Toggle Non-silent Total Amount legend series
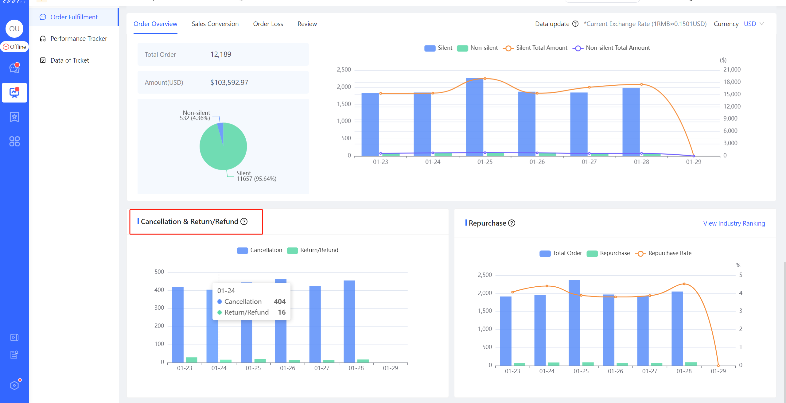Image resolution: width=786 pixels, height=403 pixels. (x=611, y=48)
